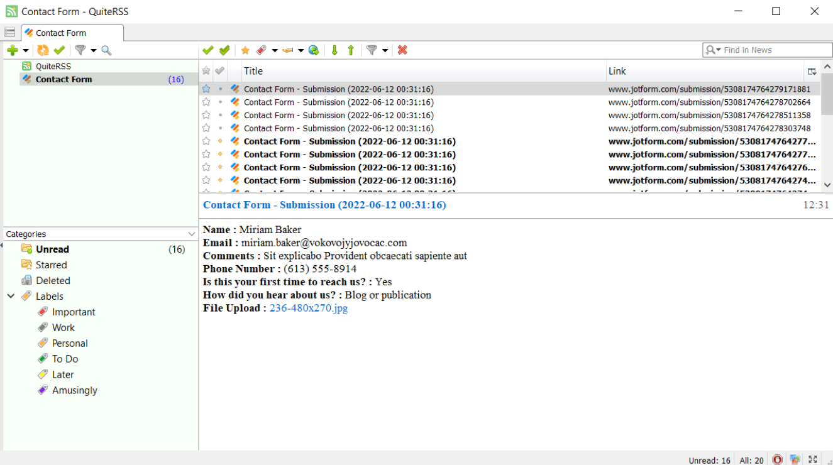Image resolution: width=833 pixels, height=465 pixels.
Task: Jump to next unread news green down arrow
Action: click(334, 50)
